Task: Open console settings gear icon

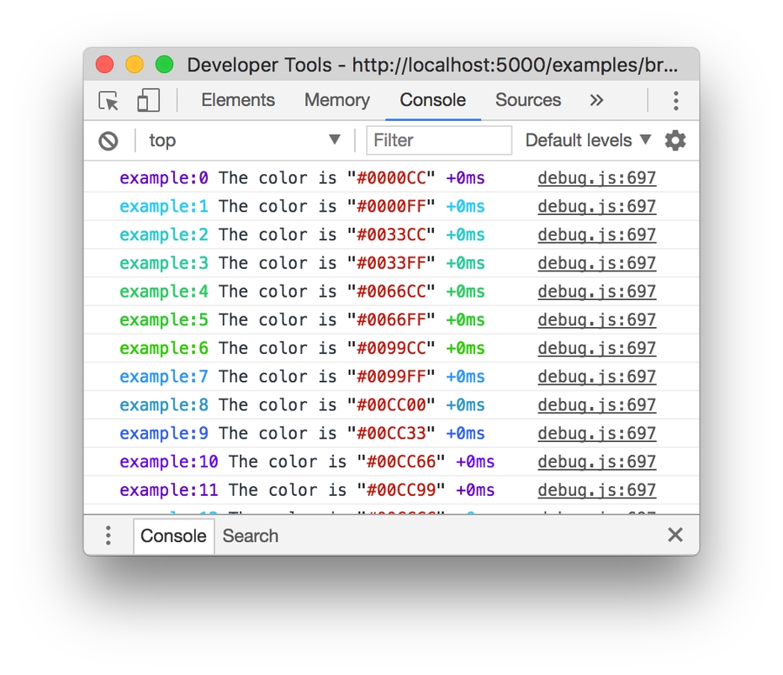Action: 675,140
